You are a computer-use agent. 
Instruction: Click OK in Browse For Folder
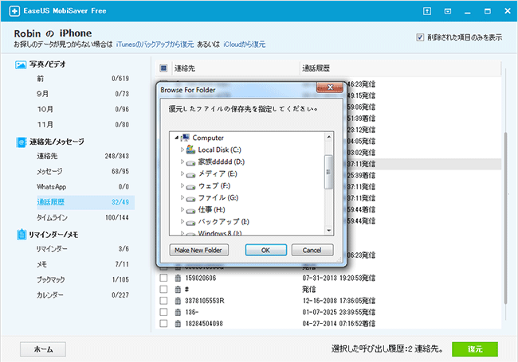point(265,250)
